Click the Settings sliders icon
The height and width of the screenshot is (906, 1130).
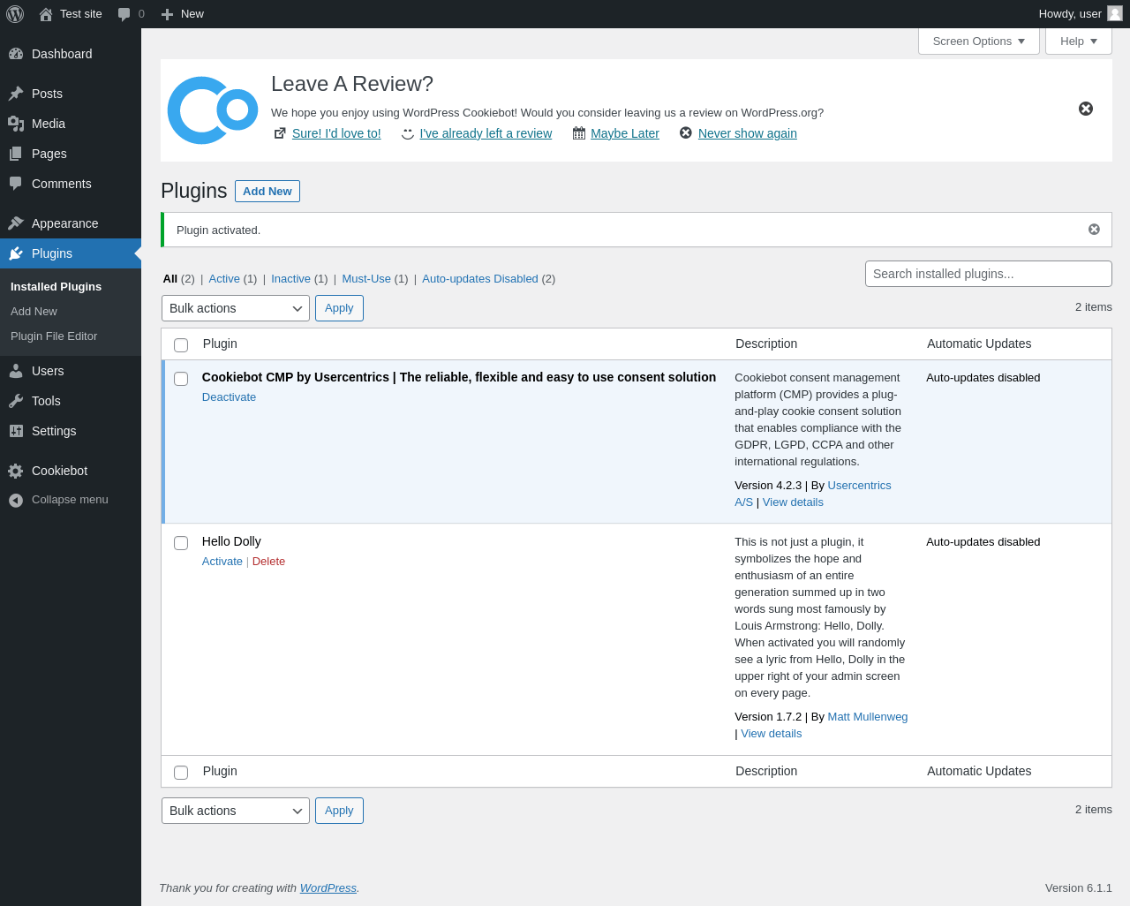(16, 431)
